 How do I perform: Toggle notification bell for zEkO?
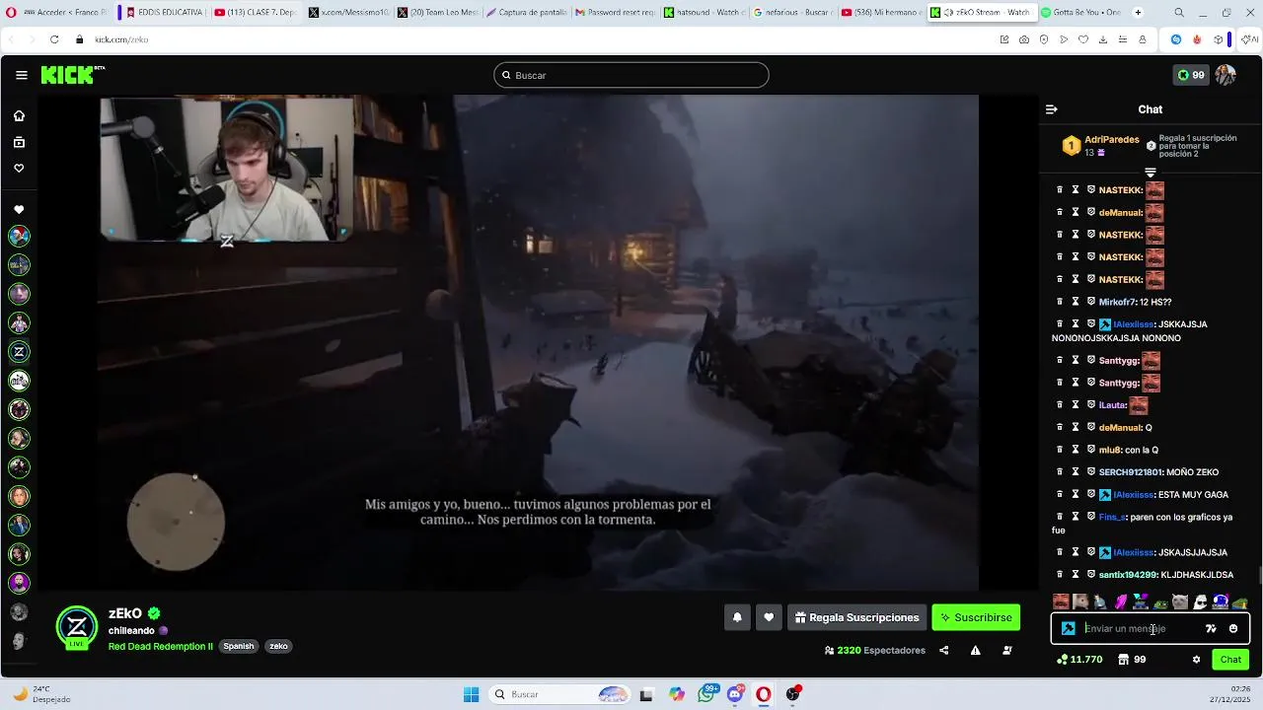tap(736, 617)
